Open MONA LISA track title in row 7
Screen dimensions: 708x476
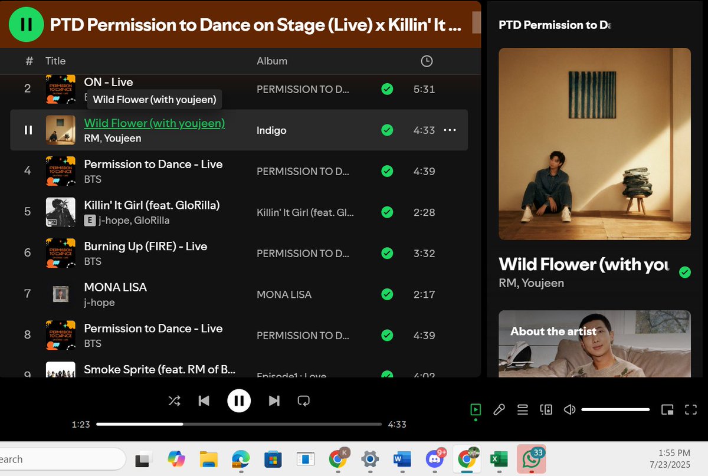click(116, 287)
